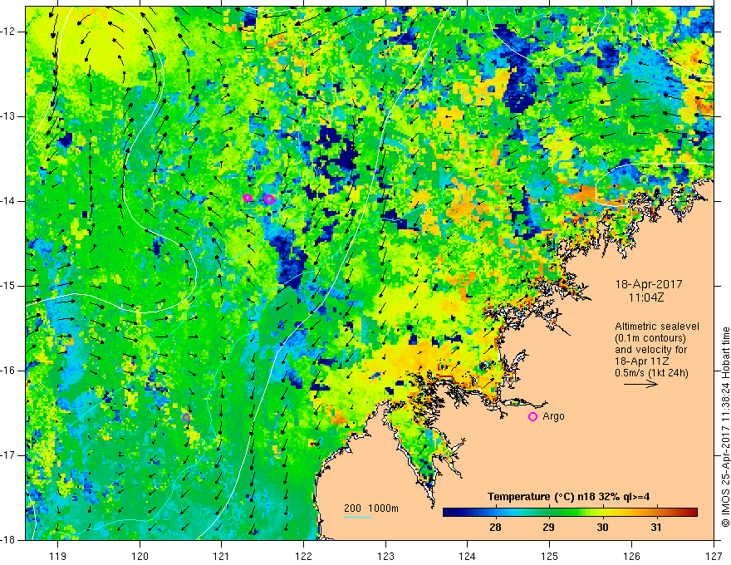Viewport: 731px width, 565px height.
Task: Click the 'Argo' legend label
Action: tap(553, 416)
